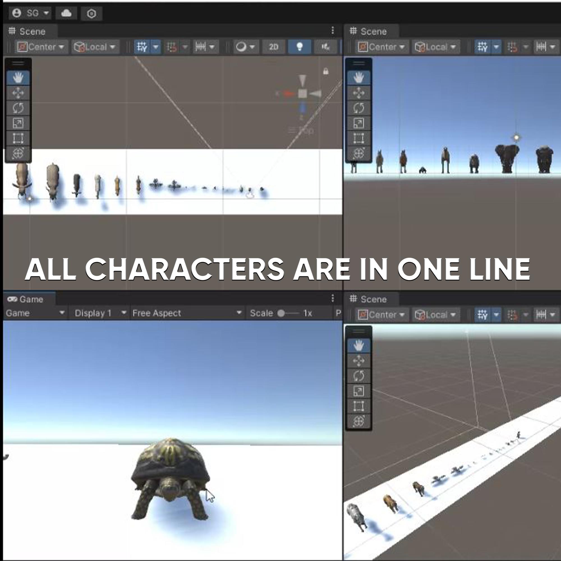Toggle grid visibility in bottom-right Scene view

point(482,314)
